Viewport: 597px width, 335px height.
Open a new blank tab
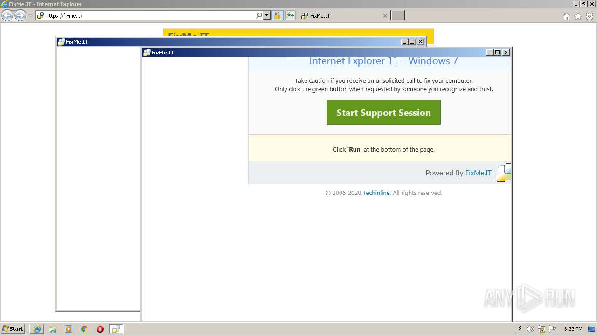397,16
